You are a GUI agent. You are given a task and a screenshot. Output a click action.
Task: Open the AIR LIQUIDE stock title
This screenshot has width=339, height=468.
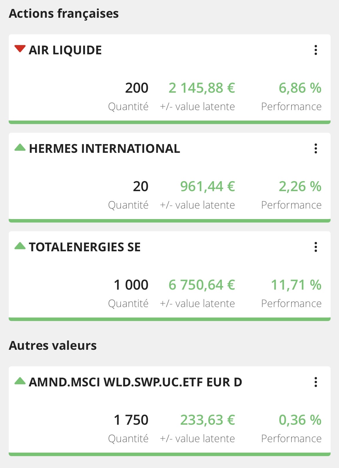pos(65,50)
